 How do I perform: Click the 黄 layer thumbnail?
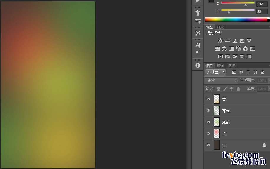point(217,99)
